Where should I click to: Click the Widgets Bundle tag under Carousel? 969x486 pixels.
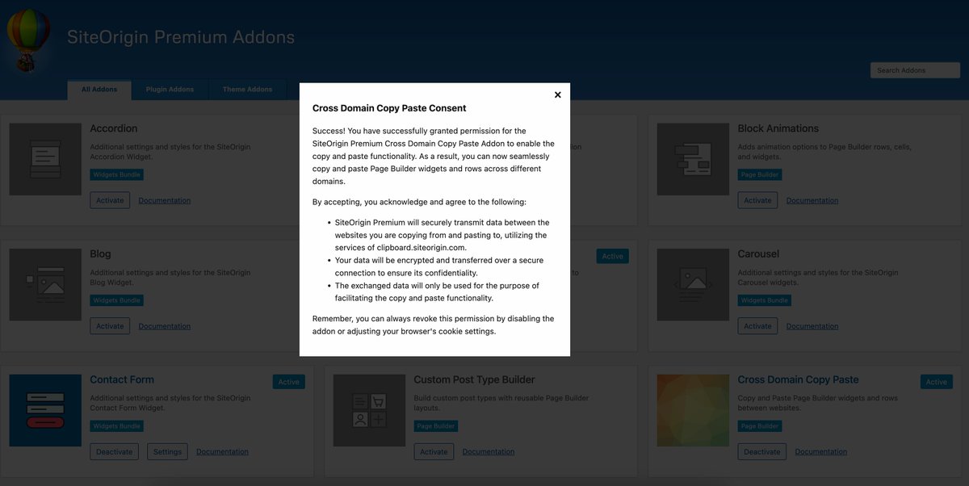(x=765, y=300)
